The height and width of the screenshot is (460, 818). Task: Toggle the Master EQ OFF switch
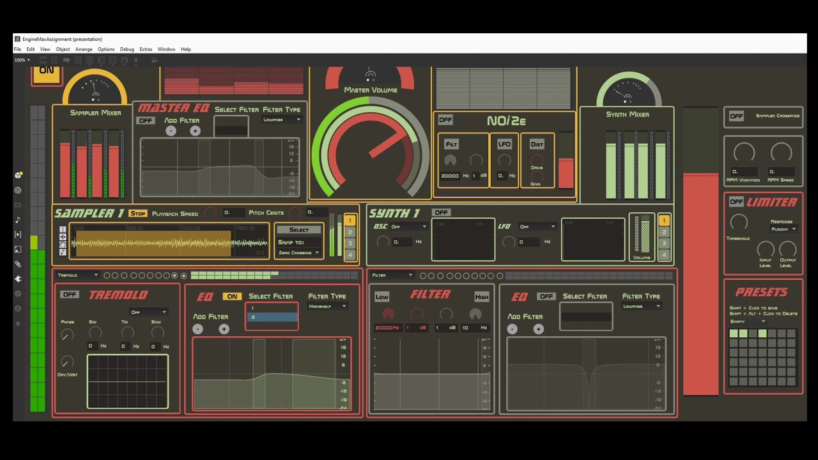coord(146,121)
